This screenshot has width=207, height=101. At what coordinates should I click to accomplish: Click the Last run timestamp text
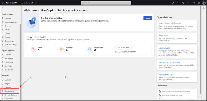coord(126,52)
